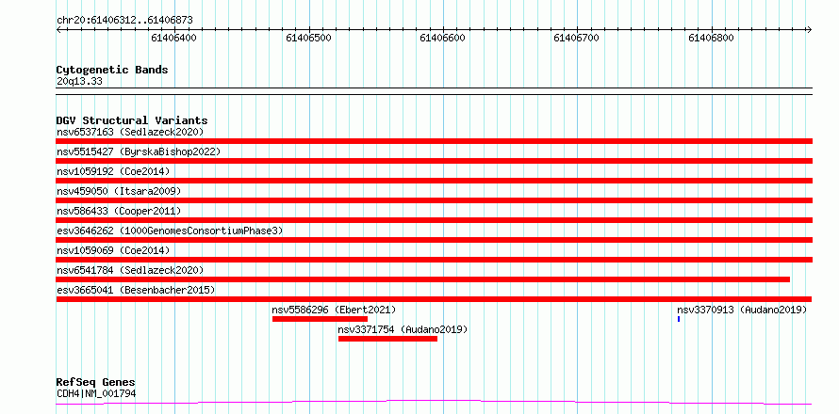
Task: Click the magenta CDH4 gene line
Action: point(434,403)
